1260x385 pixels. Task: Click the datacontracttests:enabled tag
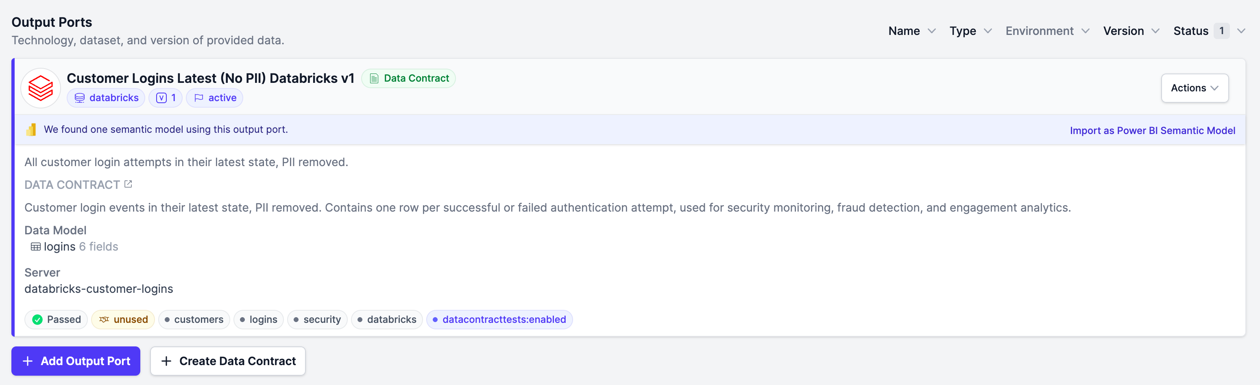(499, 320)
